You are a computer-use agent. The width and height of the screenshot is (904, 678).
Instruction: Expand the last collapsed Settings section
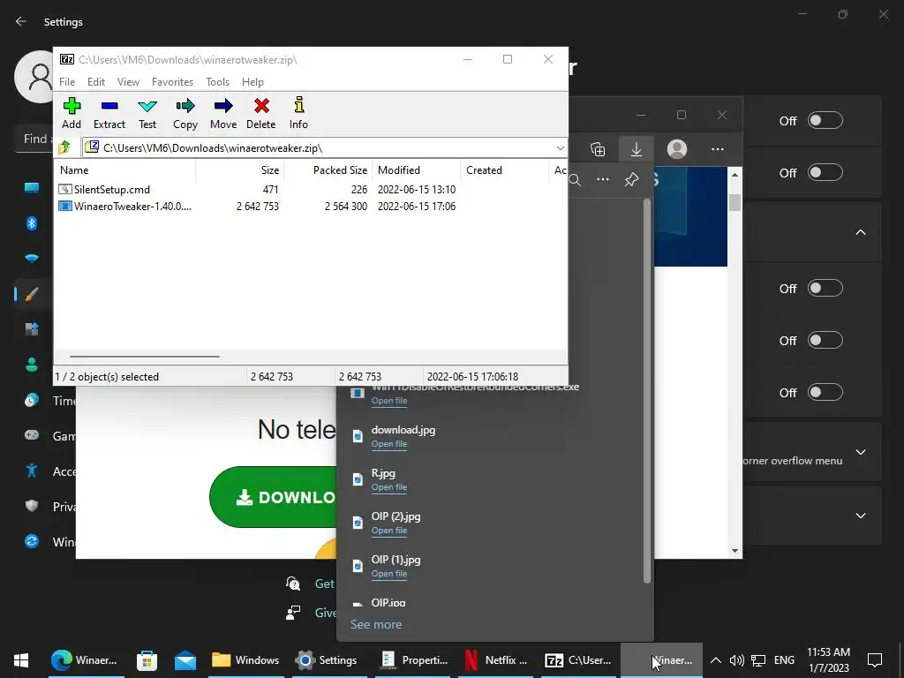[860, 516]
